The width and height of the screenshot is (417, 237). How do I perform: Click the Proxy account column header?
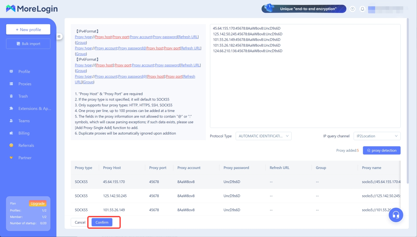tap(189, 168)
